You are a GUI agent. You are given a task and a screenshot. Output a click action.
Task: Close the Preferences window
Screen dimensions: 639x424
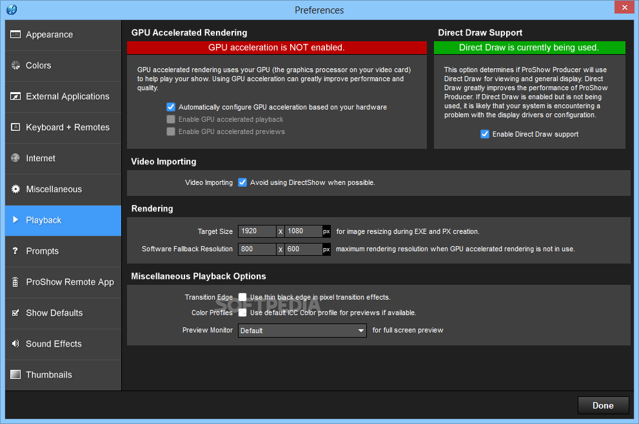pyautogui.click(x=624, y=7)
